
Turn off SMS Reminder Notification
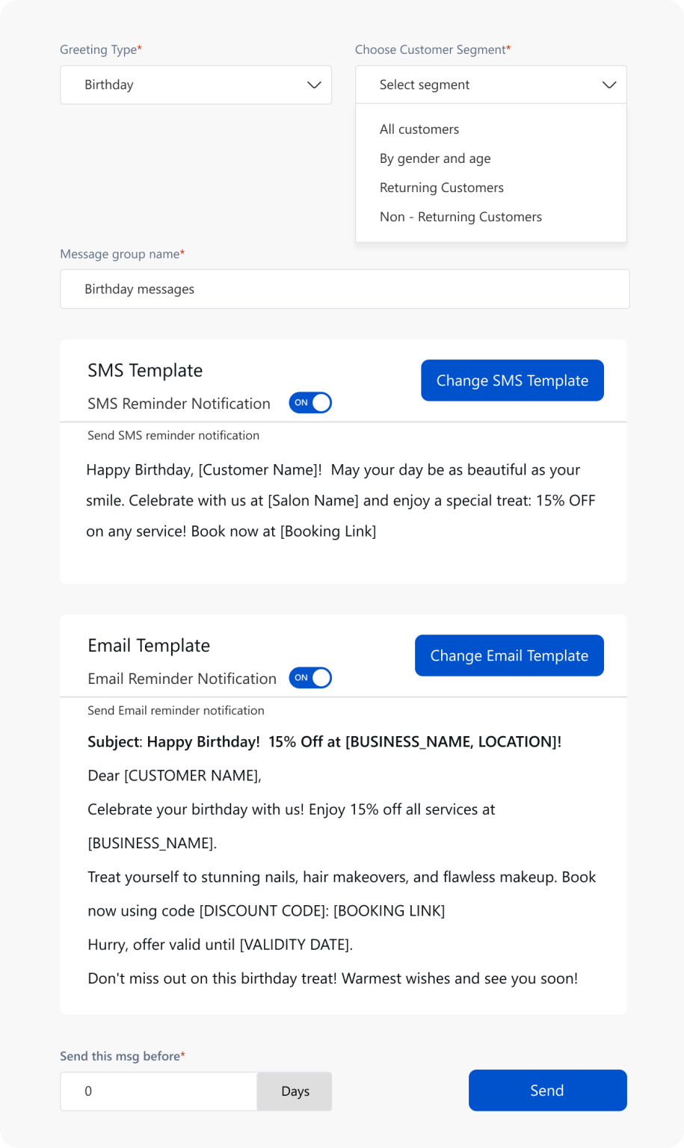pos(310,402)
